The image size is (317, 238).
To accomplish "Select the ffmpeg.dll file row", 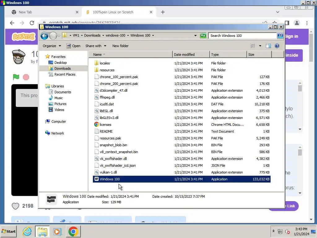I will pos(181,97).
